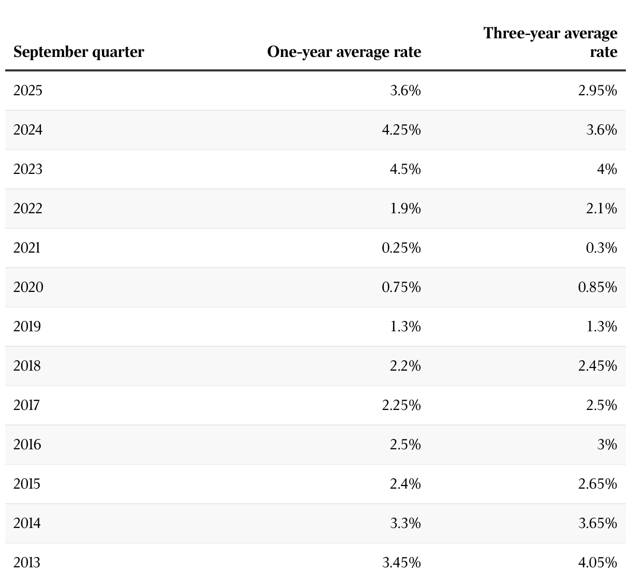Click the 0.25% one-year rate value
Screen dimensions: 631x587
tap(401, 248)
